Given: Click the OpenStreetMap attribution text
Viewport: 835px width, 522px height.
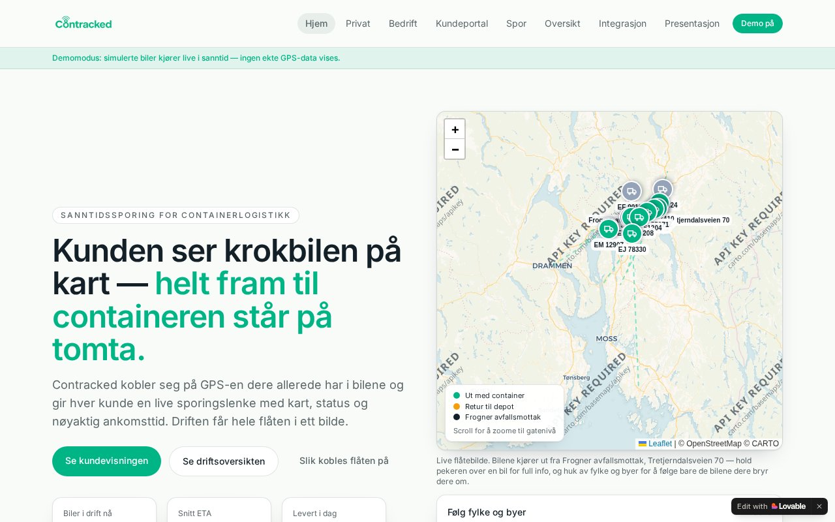Looking at the screenshot, I should pos(708,444).
